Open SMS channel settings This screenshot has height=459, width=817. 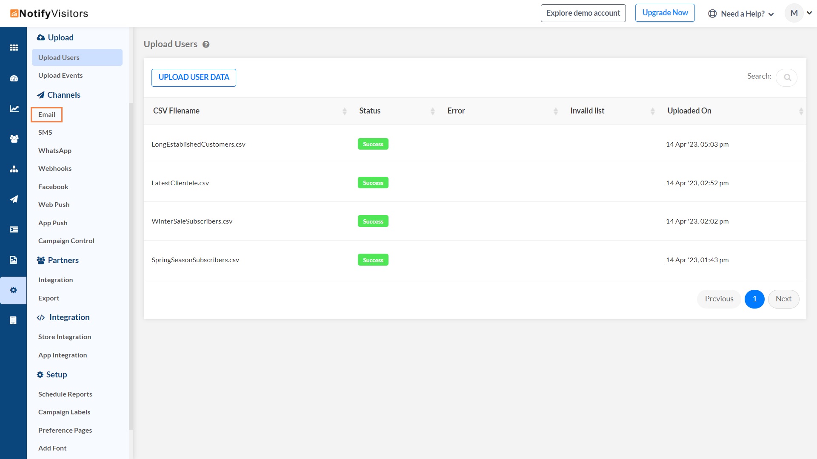pyautogui.click(x=45, y=133)
